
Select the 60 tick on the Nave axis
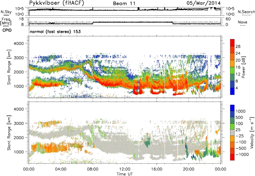pyautogui.click(x=228, y=19)
